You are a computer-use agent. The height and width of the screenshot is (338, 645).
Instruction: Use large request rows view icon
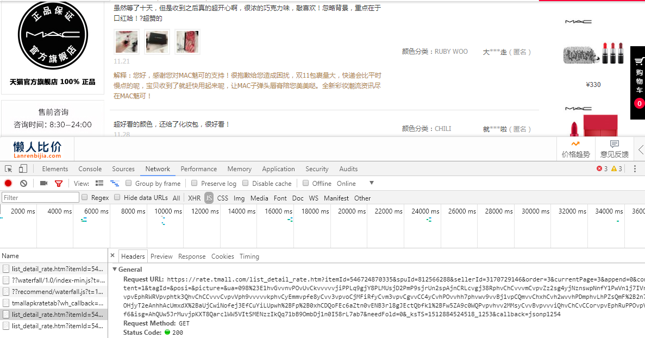pyautogui.click(x=99, y=183)
